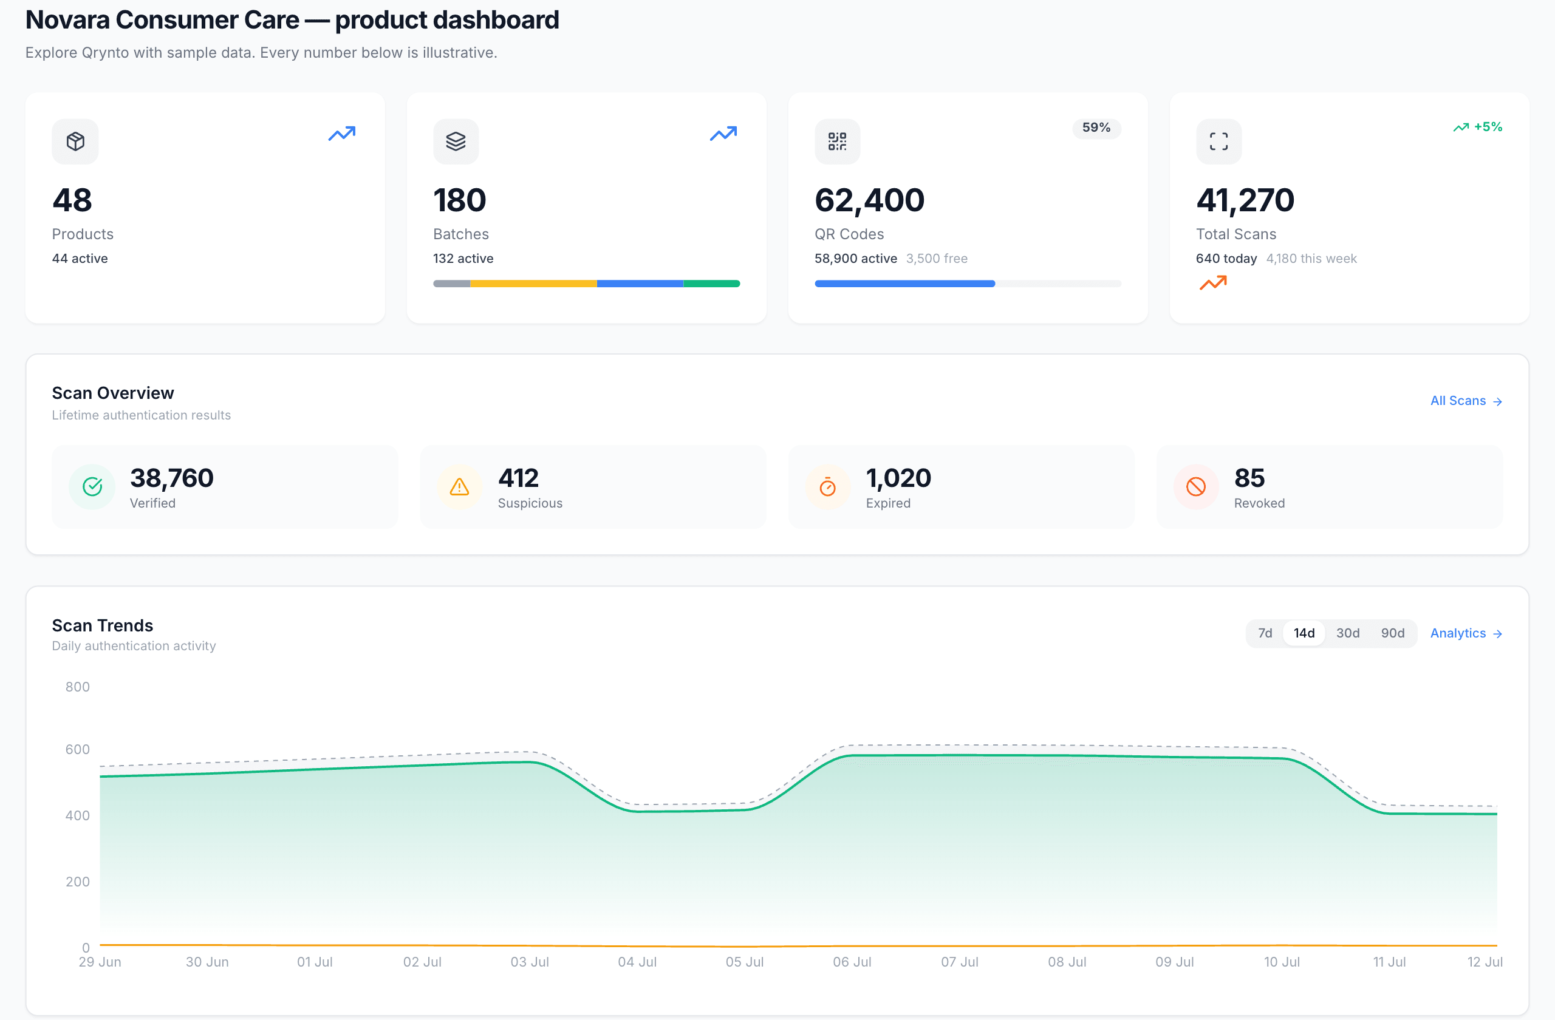
Task: Click the QR Codes icon
Action: [837, 141]
